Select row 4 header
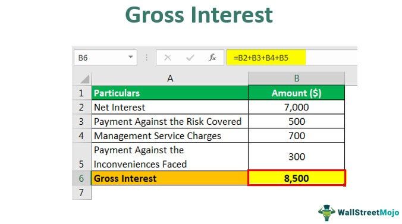Screen dimensions: 402x224 (82, 135)
